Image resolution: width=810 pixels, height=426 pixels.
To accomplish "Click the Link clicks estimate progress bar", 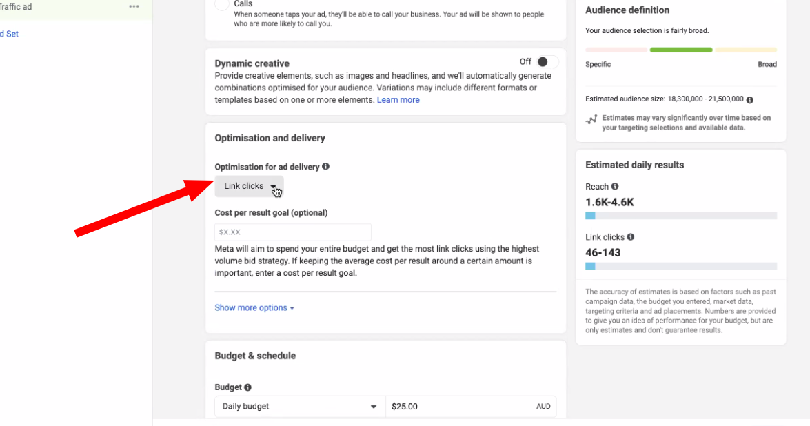I will (680, 266).
